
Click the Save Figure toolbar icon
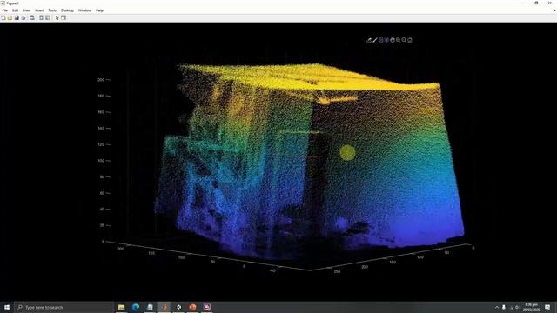pos(17,17)
